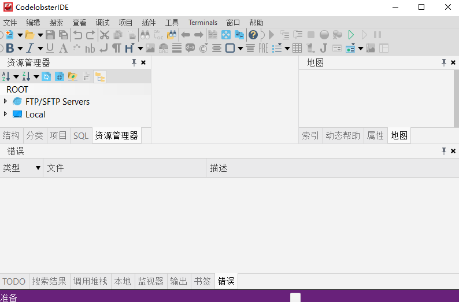Click the New file icon

click(x=10, y=35)
